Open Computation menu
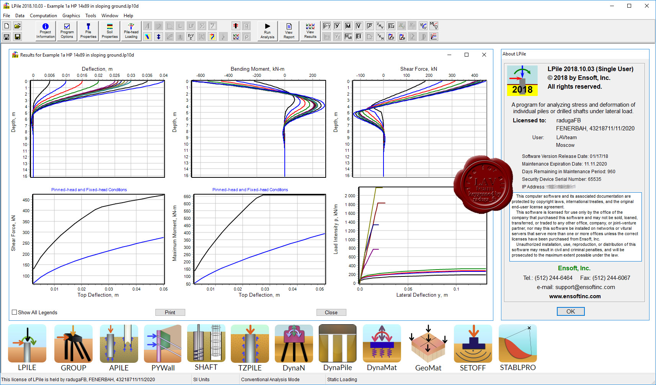Screen dimensions: 656x385 (43, 16)
